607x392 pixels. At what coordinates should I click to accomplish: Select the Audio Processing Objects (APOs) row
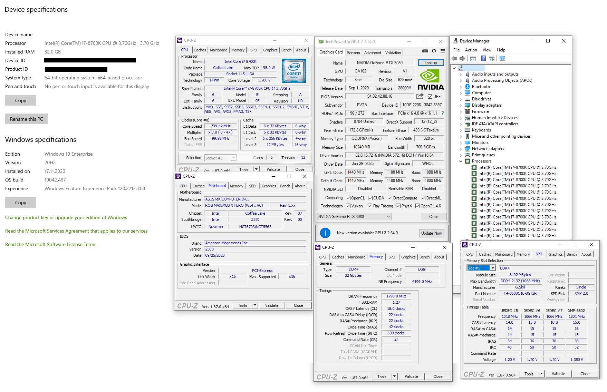pos(502,80)
